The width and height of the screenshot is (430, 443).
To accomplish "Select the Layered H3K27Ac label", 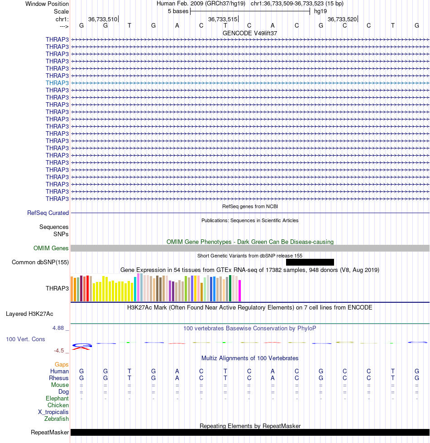I will pos(29,314).
